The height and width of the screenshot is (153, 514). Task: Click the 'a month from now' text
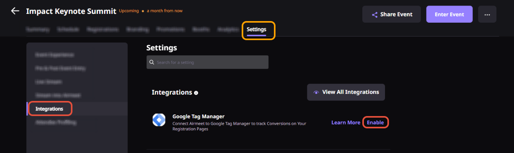165,11
